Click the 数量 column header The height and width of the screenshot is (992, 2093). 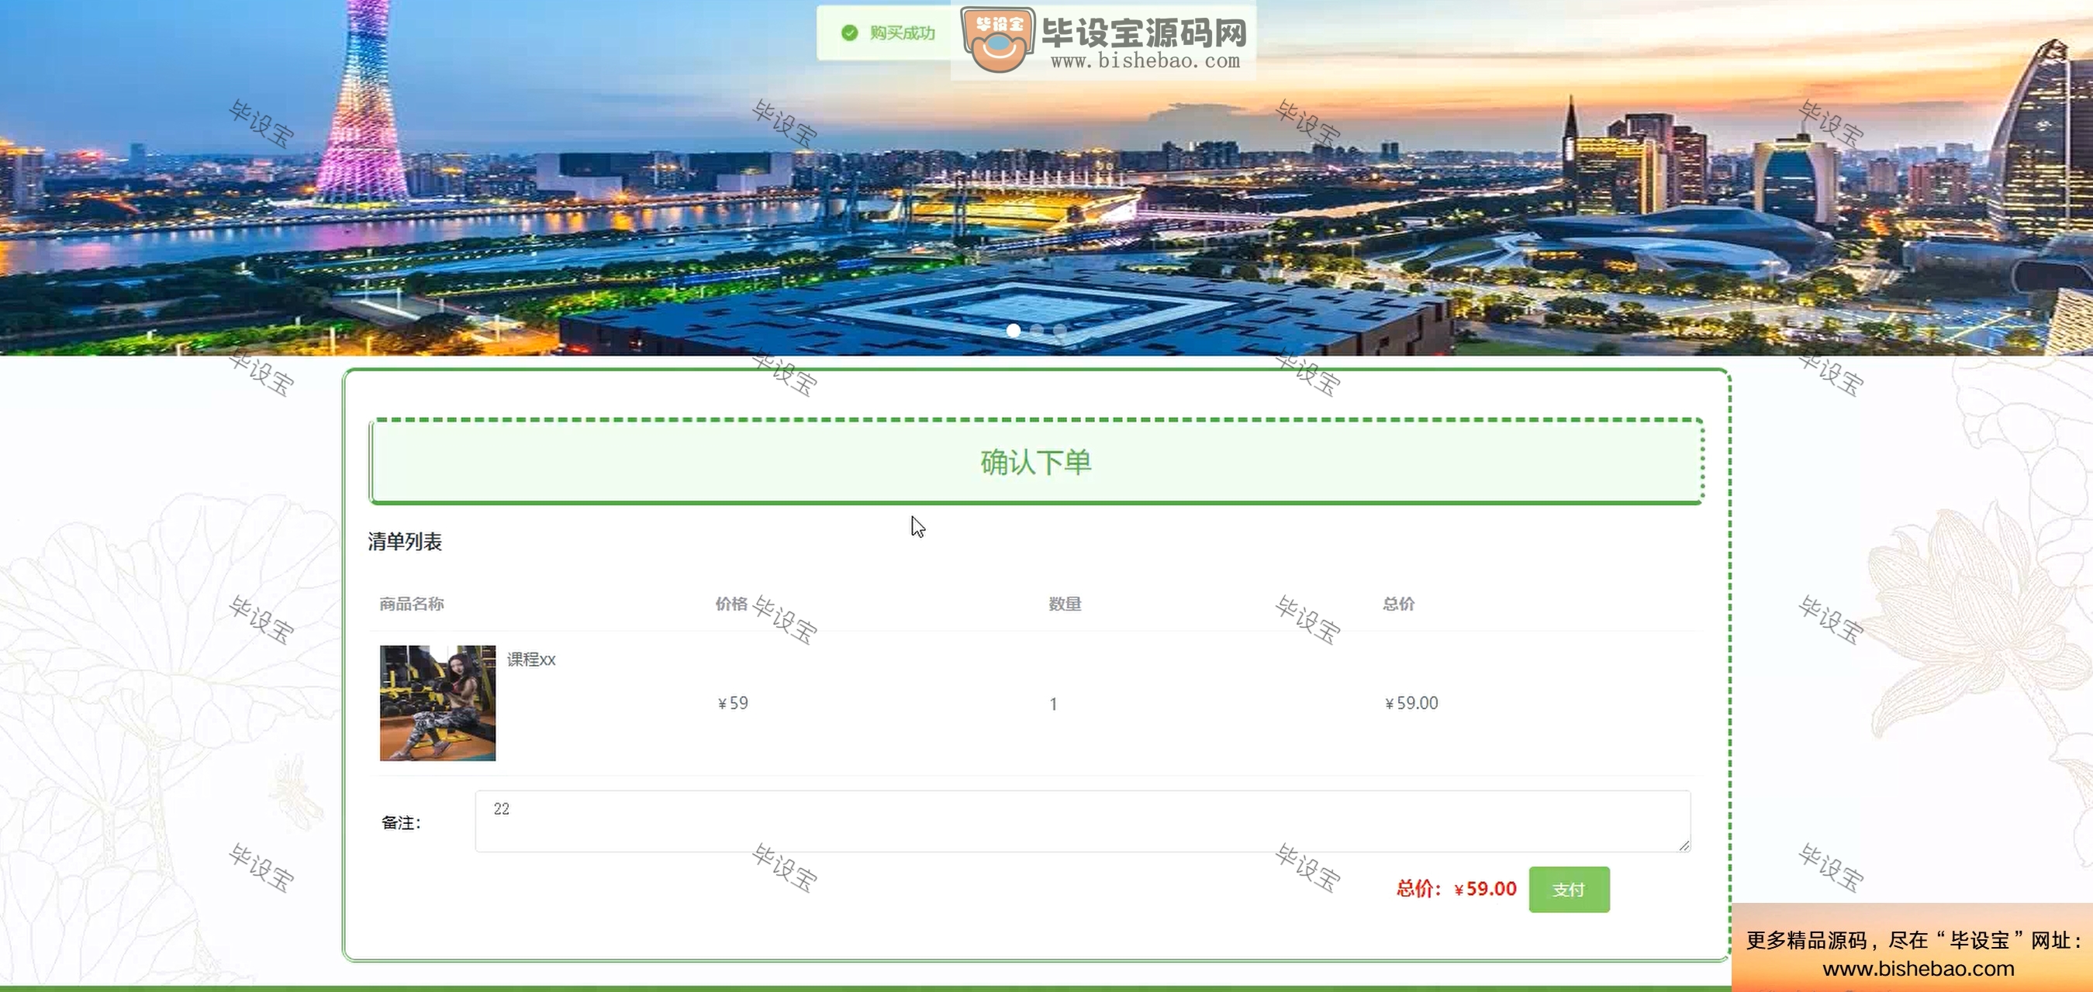click(1065, 603)
